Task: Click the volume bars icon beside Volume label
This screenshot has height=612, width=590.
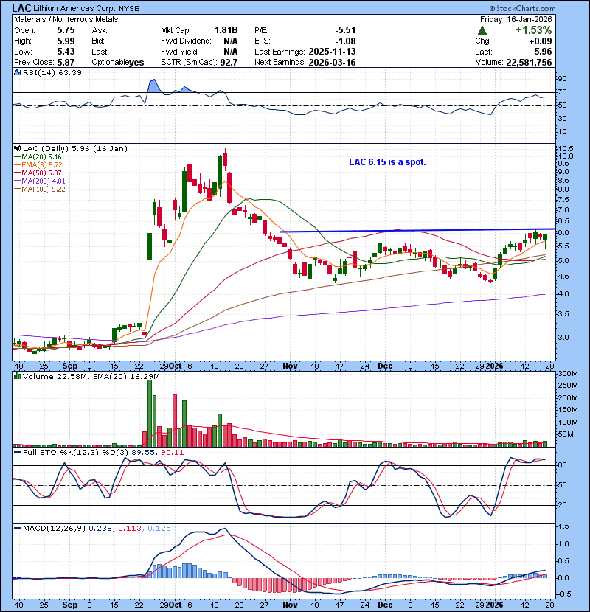Action: 17,377
